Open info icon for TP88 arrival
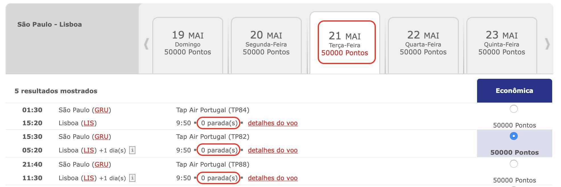This screenshot has height=187, width=561. pyautogui.click(x=132, y=178)
